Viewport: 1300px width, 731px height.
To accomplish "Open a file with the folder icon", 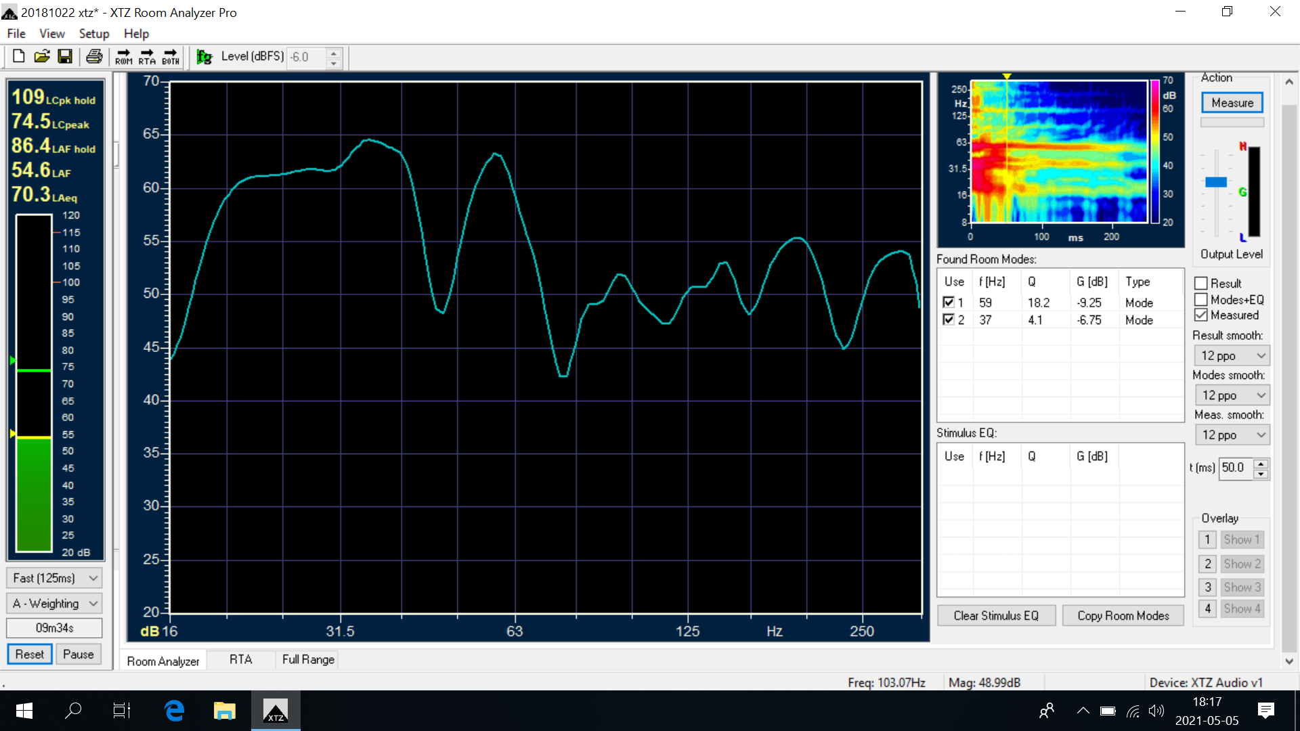I will click(x=42, y=57).
